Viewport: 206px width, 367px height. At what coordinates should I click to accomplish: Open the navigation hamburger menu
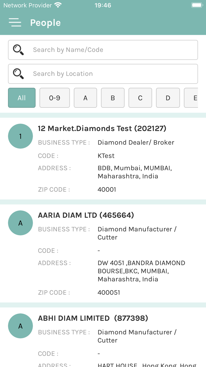15,22
